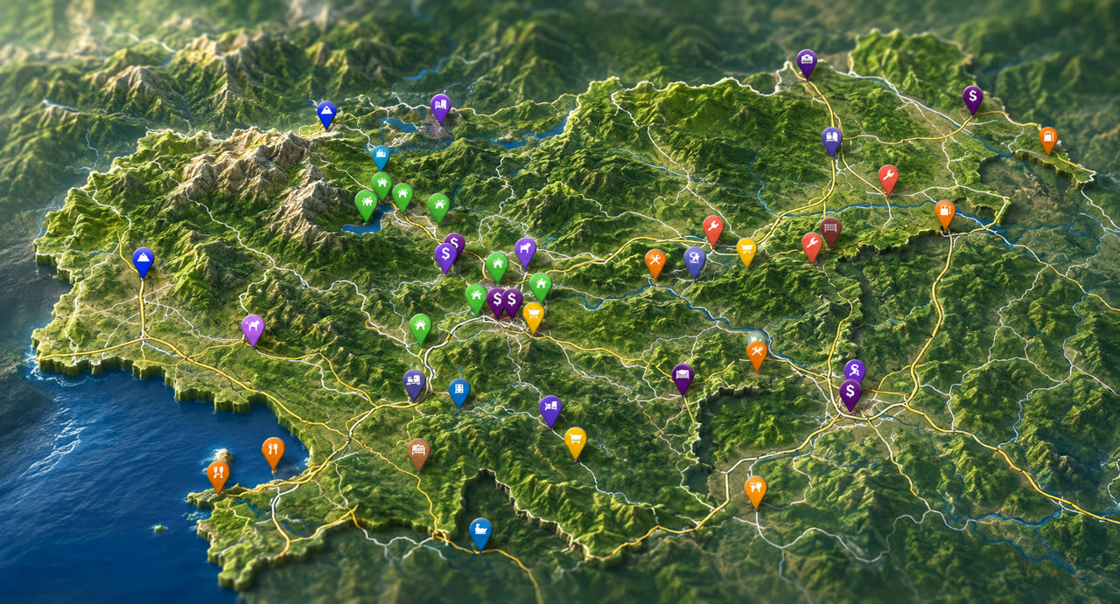The height and width of the screenshot is (604, 1120).
Task: Select the brown bed marker pin
Action: [419, 453]
